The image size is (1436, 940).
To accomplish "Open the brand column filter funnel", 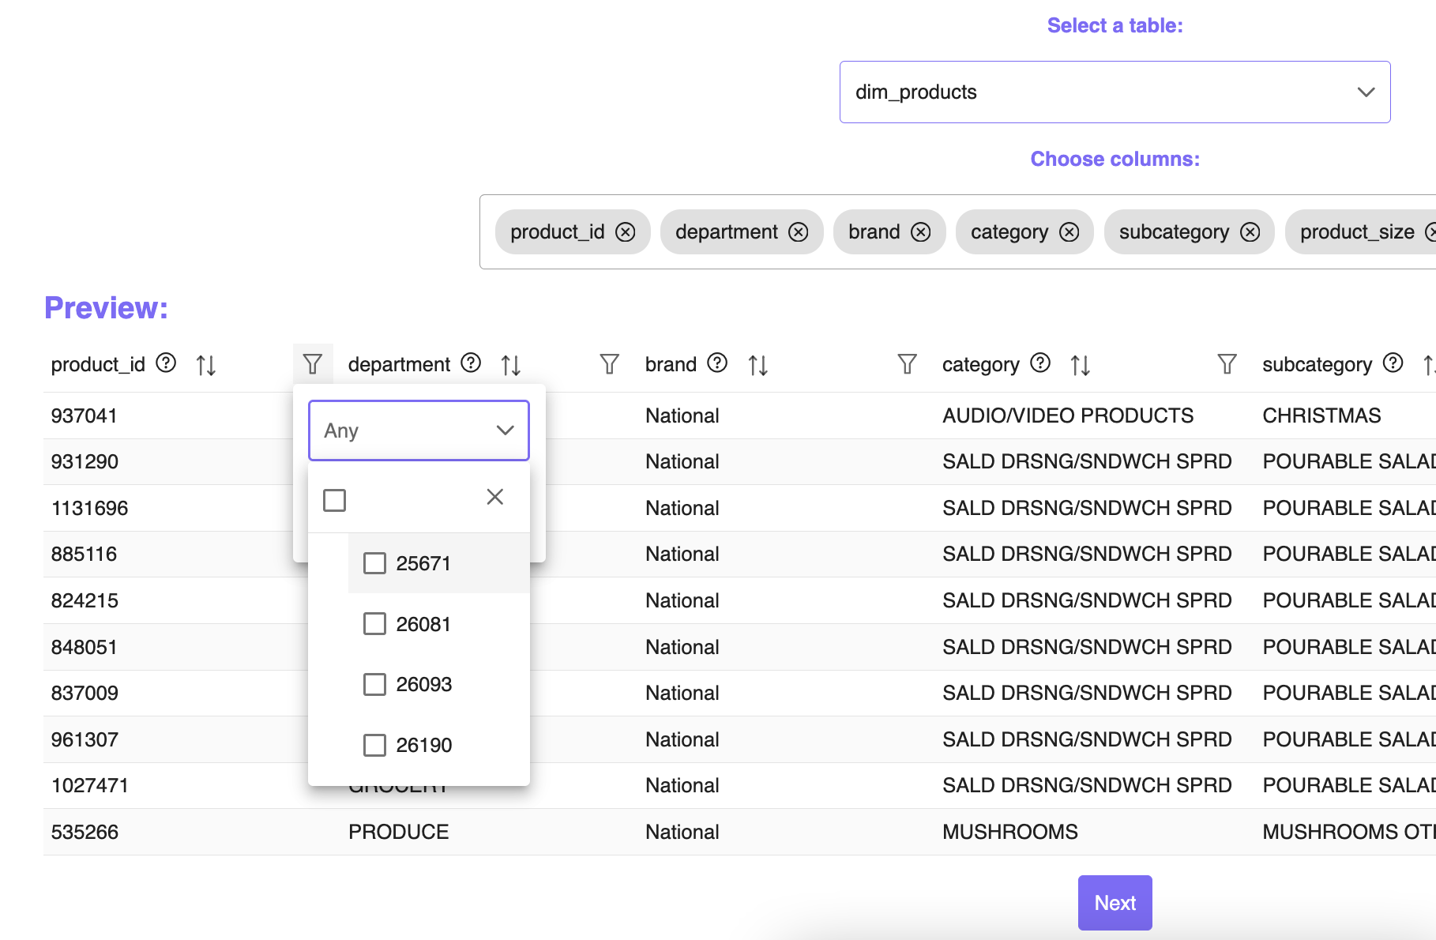I will coord(609,363).
